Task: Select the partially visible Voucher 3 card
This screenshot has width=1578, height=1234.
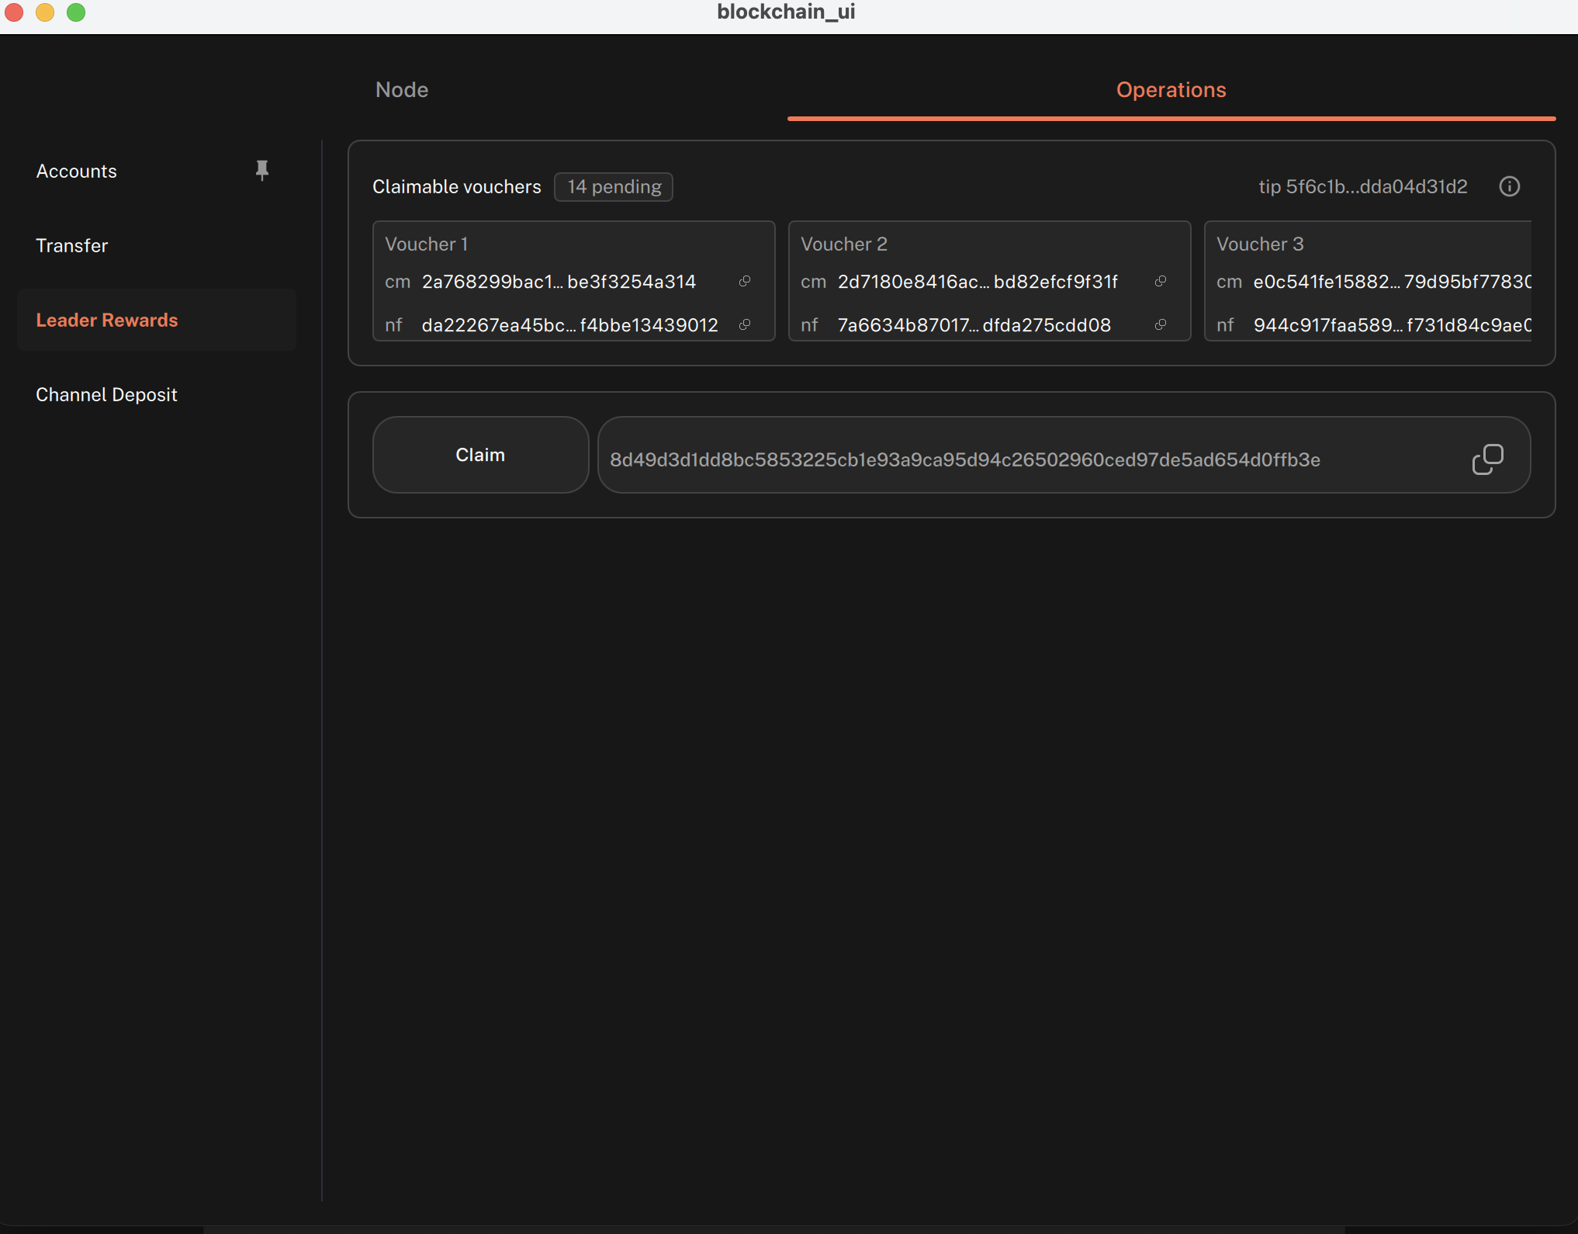Action: (1368, 281)
